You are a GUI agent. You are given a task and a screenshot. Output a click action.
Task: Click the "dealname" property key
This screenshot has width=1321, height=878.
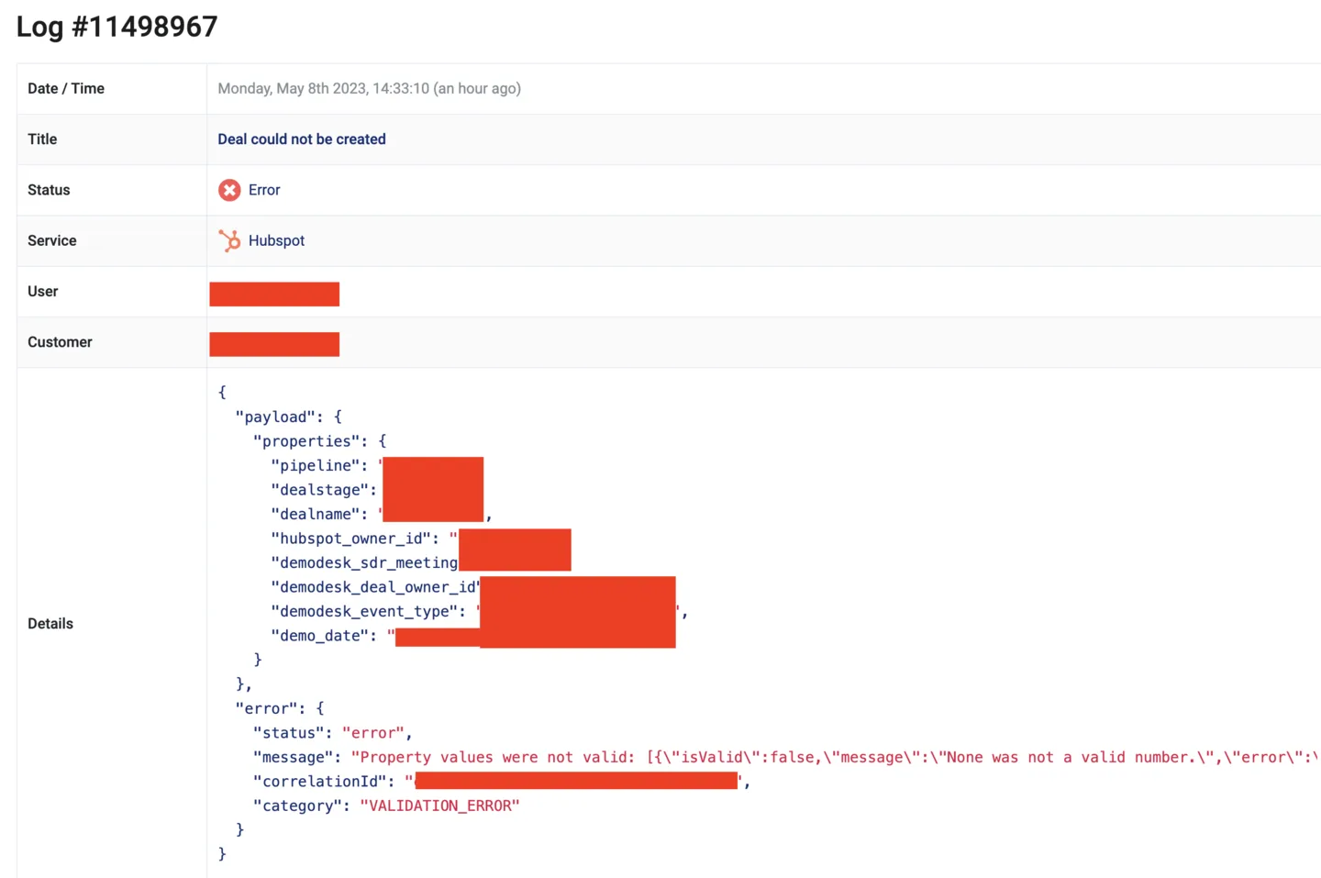(316, 515)
